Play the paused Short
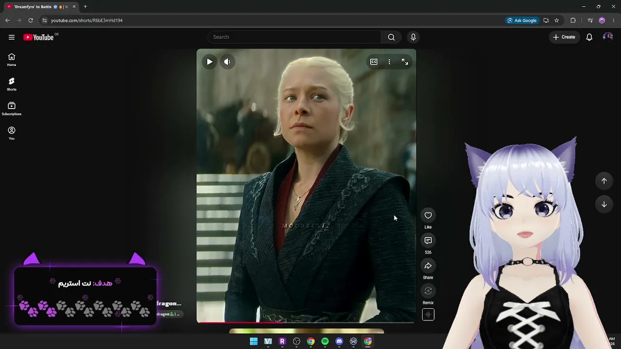The image size is (621, 349). coord(210,62)
